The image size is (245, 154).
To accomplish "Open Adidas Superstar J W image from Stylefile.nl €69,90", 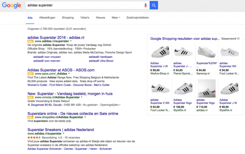I will (x=229, y=89).
